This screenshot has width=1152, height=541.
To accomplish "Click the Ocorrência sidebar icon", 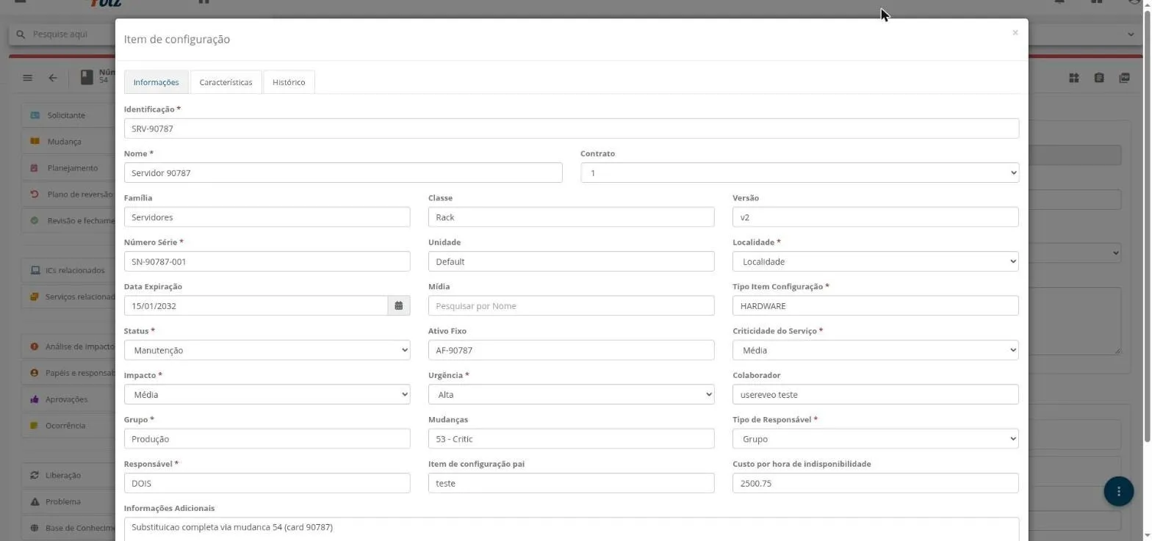I will coord(35,426).
